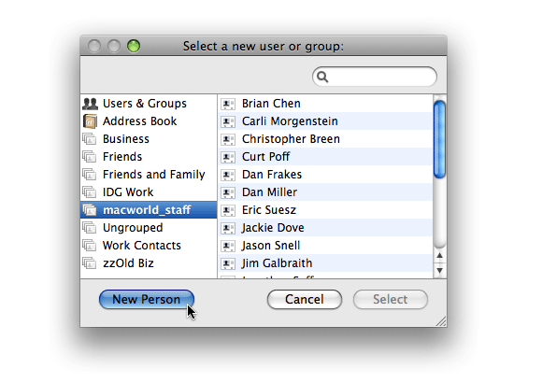
Task: Pick Carli Morgenstein from contacts list
Action: pos(325,121)
